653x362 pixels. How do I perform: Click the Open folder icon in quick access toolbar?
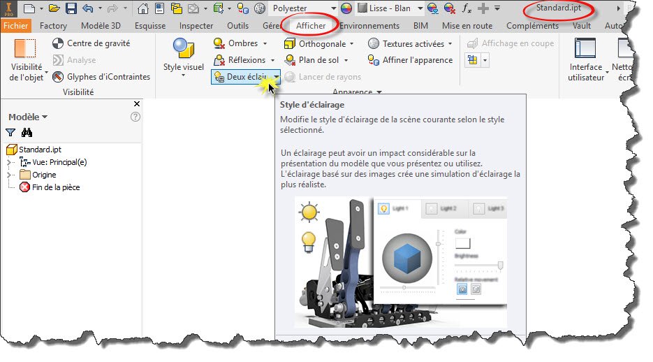point(54,9)
